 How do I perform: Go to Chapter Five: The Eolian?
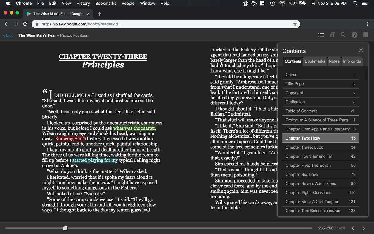point(321,165)
